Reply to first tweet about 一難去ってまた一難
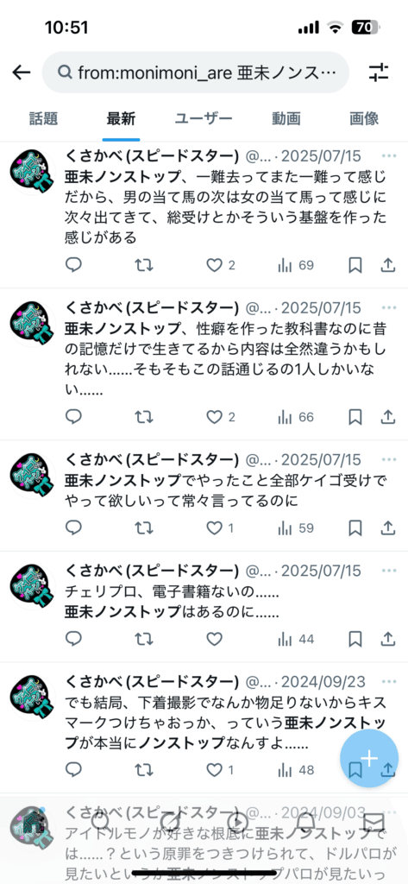The image size is (408, 884). point(74,265)
